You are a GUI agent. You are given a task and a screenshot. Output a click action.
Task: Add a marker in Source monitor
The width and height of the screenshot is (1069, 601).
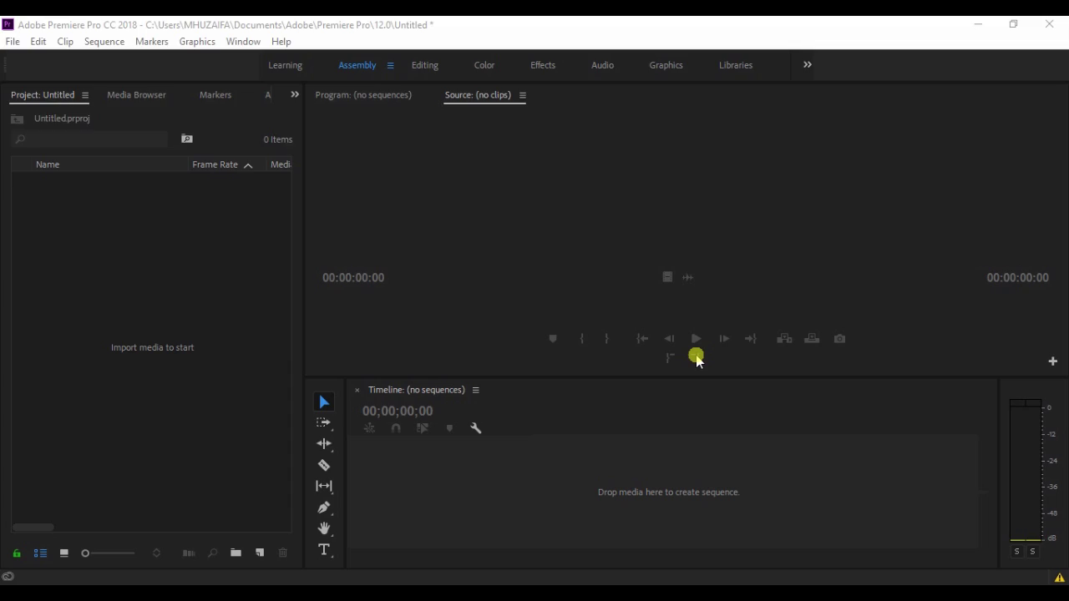tap(553, 339)
